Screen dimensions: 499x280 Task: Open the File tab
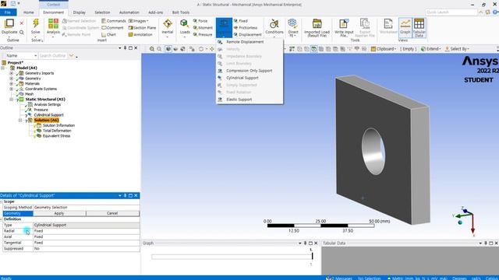[8, 12]
